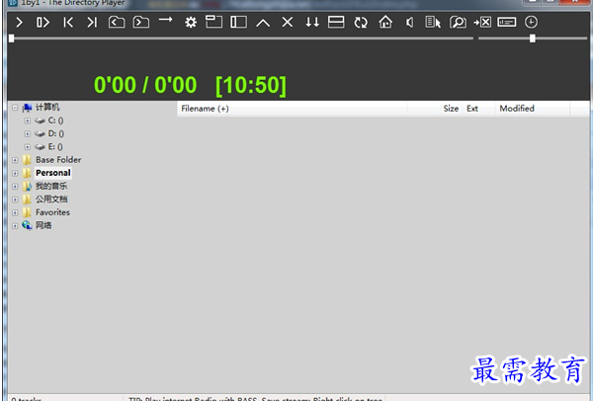Go to the next folder
This screenshot has height=401, width=593.
141,22
